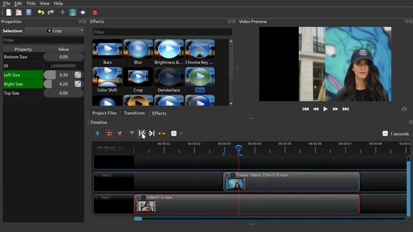Switch to the Transitions tab
413x232 pixels.
[134, 113]
